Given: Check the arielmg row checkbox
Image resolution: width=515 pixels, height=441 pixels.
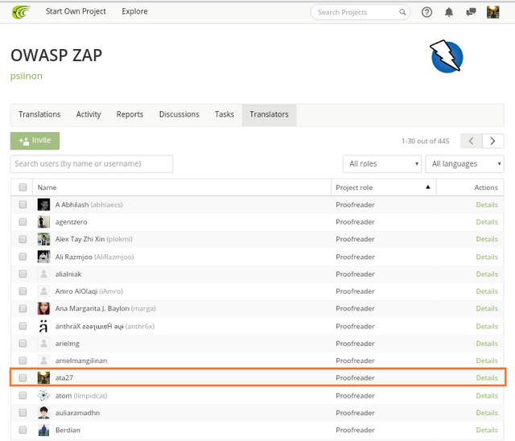Looking at the screenshot, I should point(23,343).
